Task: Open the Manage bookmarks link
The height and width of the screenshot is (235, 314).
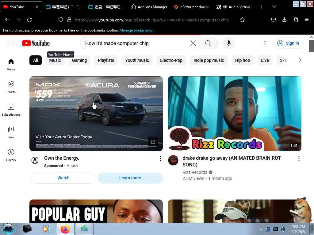Action: click(x=137, y=30)
